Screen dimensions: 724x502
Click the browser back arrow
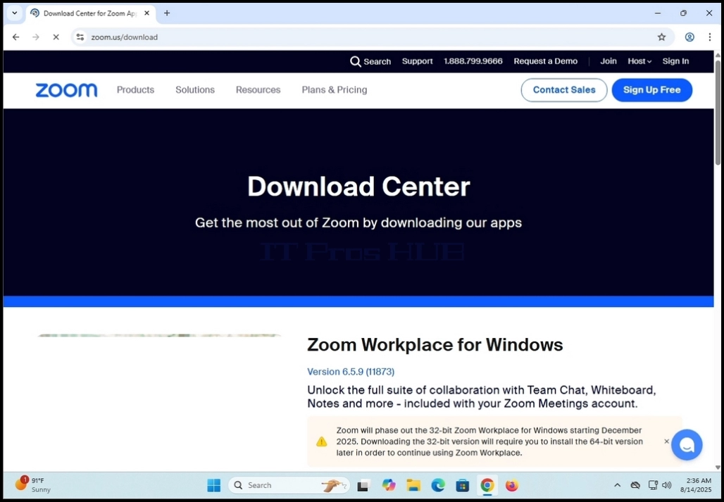[x=16, y=37]
